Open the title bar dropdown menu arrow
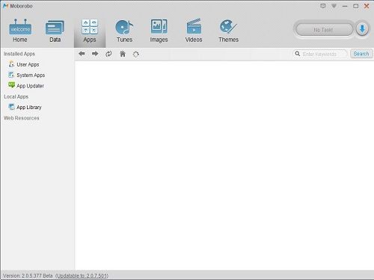The width and height of the screenshot is (374, 280). (x=334, y=6)
